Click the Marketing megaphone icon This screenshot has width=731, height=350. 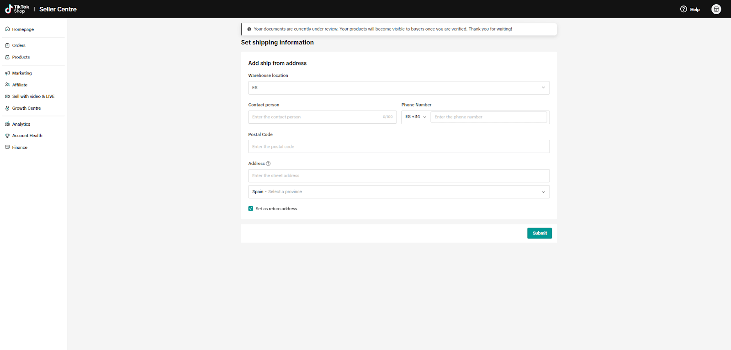(7, 73)
